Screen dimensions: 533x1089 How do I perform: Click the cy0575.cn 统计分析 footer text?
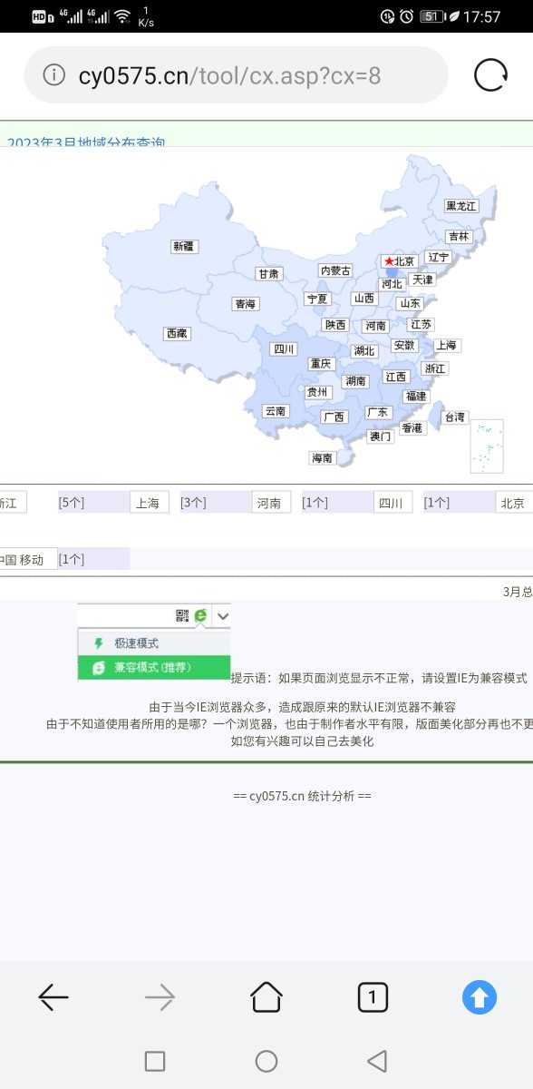coord(302,796)
